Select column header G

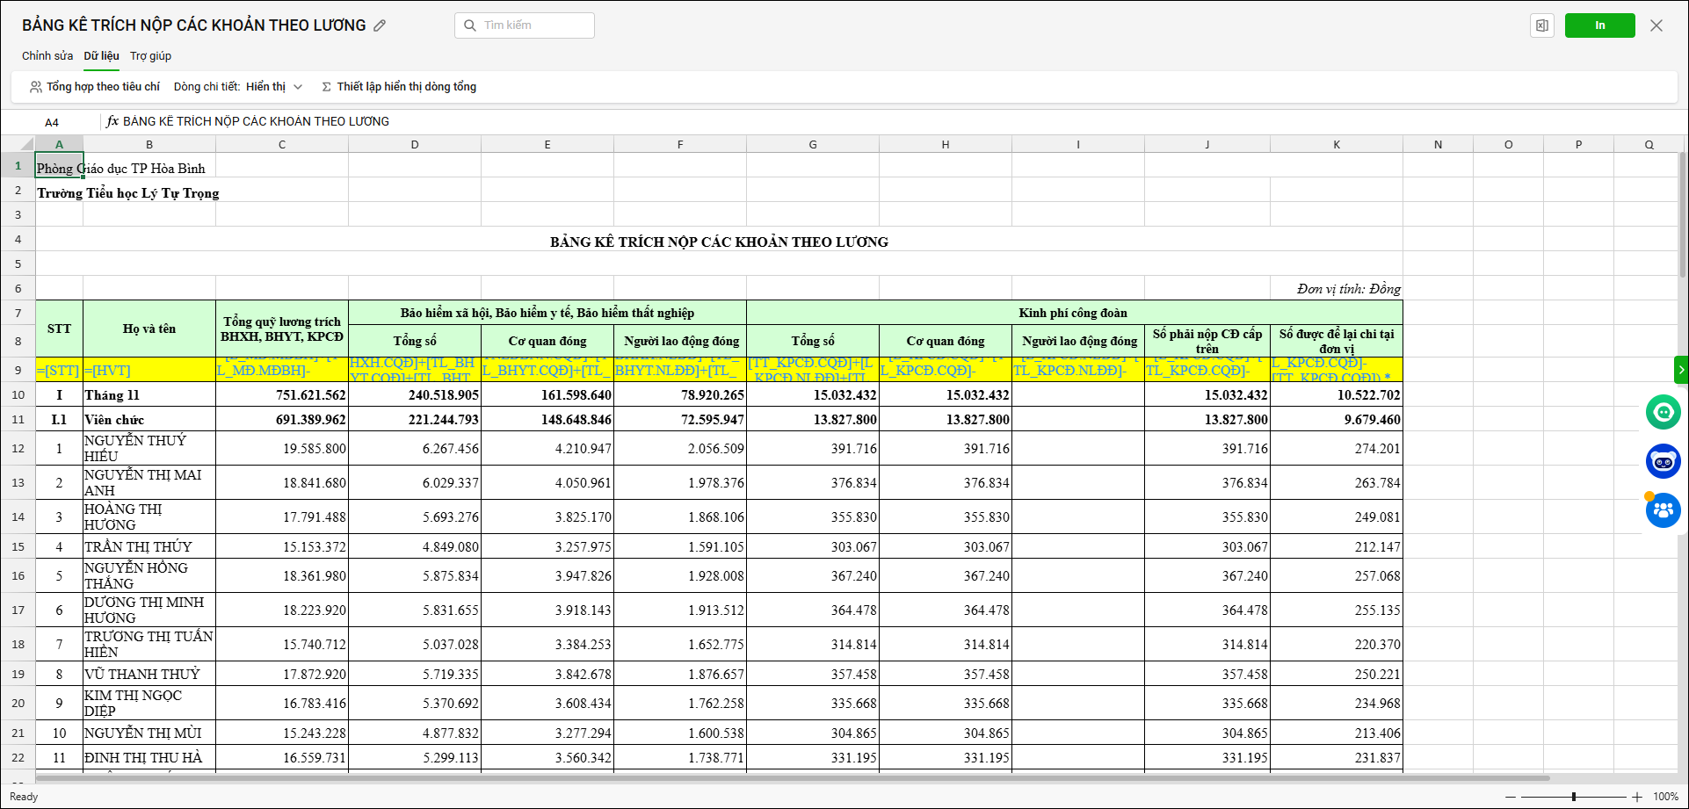coord(812,144)
